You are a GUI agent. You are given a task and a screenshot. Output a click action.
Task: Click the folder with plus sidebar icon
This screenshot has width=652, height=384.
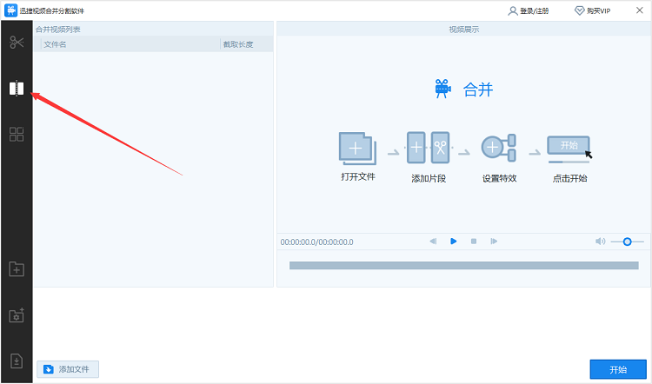[17, 269]
